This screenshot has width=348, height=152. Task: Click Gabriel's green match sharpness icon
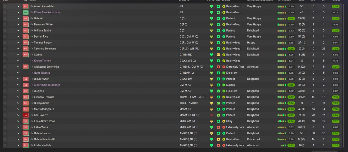pos(218,18)
